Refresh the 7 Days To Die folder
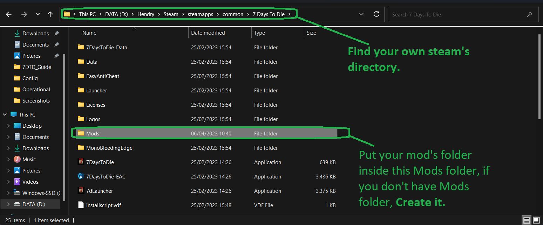This screenshot has width=543, height=225. (x=376, y=14)
